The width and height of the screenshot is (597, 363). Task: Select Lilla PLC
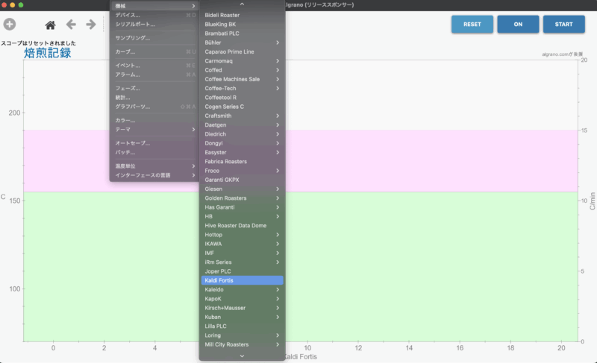[x=242, y=326]
